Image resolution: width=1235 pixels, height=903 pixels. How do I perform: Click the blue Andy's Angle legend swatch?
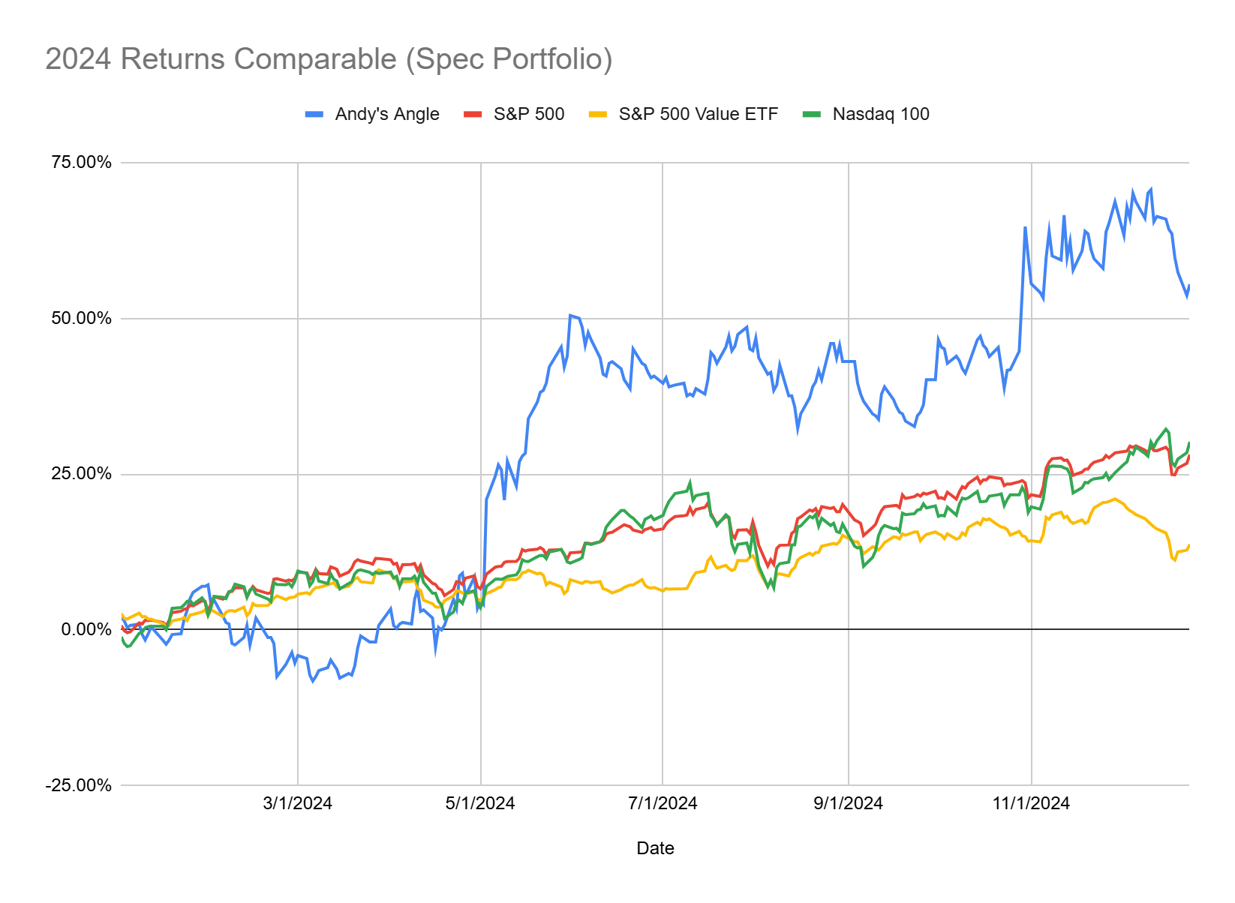tap(314, 115)
